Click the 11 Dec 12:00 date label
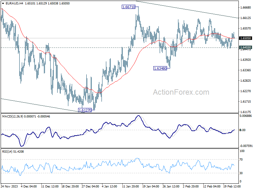Viewport: 253px width, 190px height. (50, 186)
